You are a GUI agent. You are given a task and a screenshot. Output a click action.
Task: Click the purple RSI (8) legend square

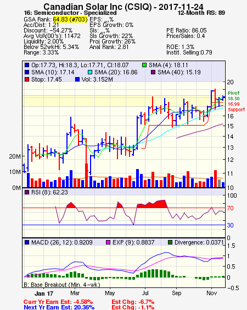coord(27,192)
